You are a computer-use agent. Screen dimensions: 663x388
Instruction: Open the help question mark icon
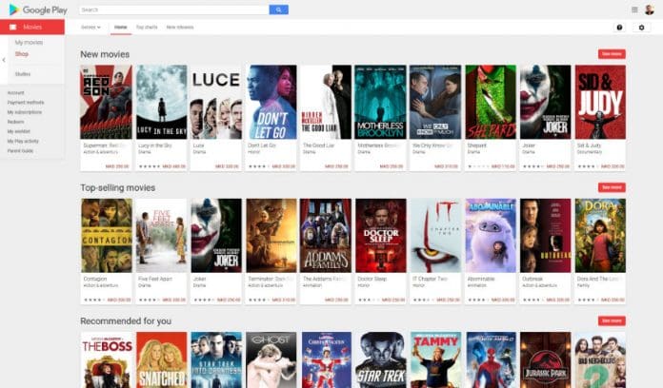click(x=619, y=28)
